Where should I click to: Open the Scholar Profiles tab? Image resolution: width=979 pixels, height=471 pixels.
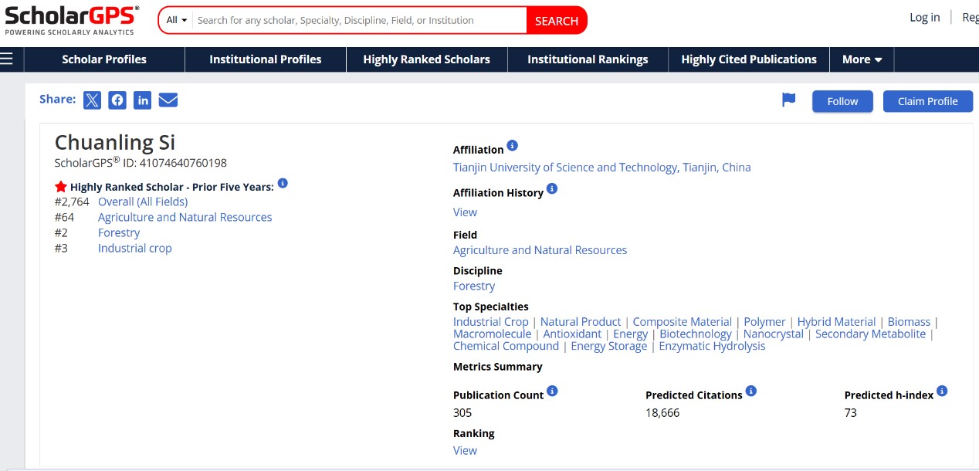(x=104, y=59)
